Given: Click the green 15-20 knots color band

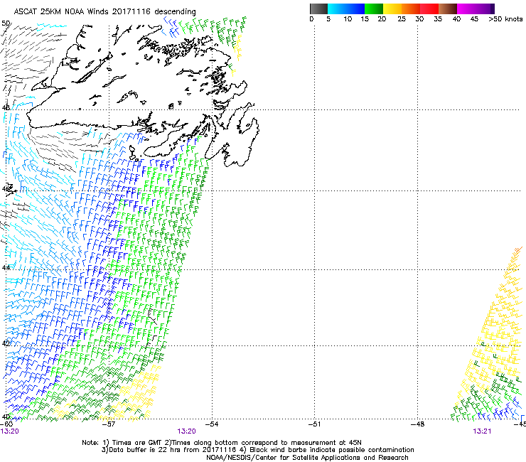Looking at the screenshot, I should pyautogui.click(x=374, y=9).
